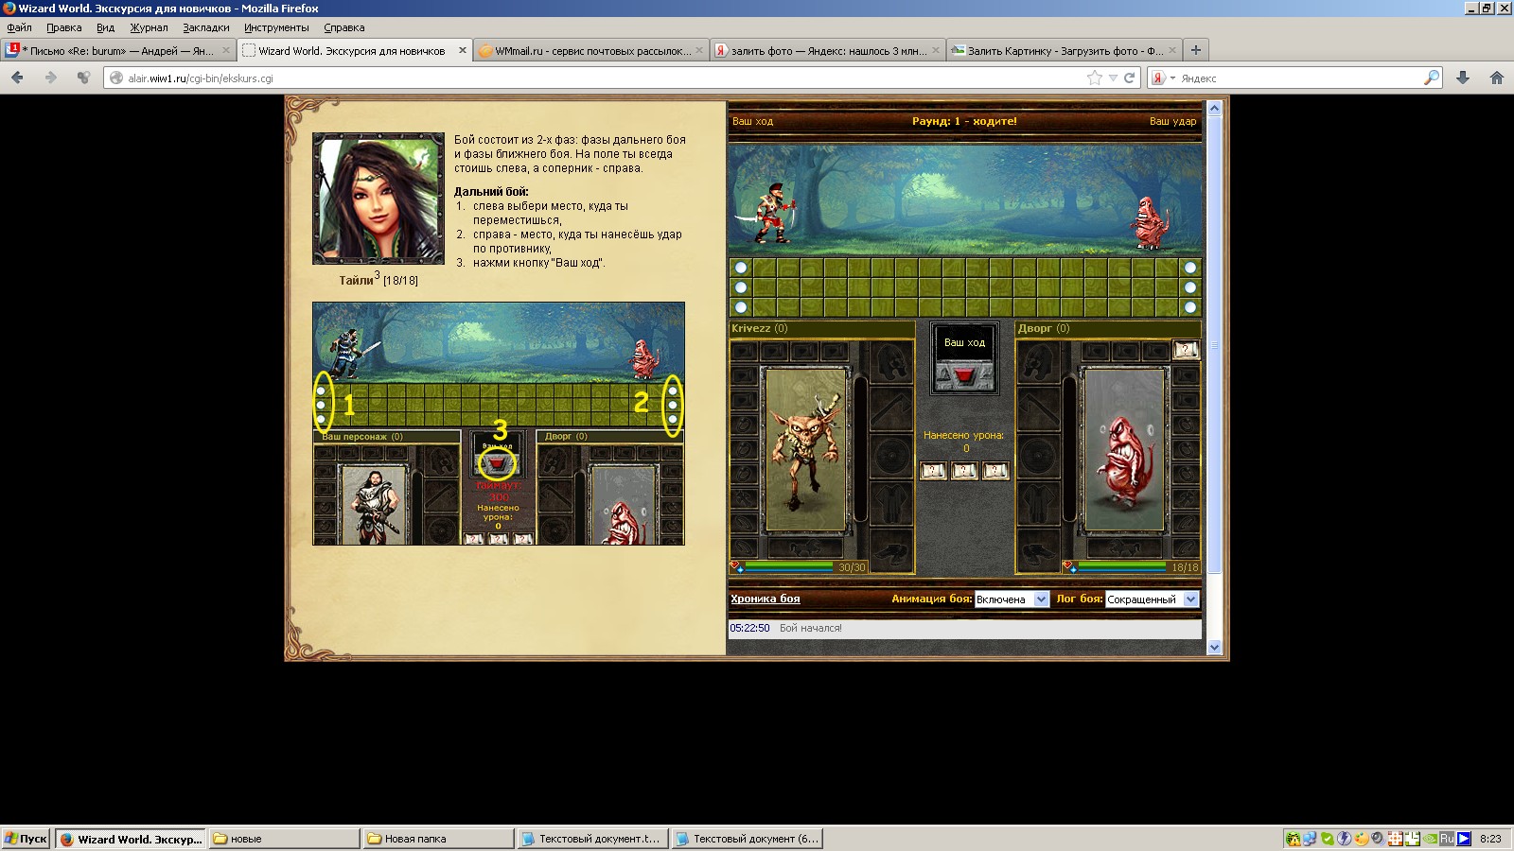Switch to the 'Письмо Re: burum' mail tab
Viewport: 1514px width, 851px height.
[x=117, y=50]
